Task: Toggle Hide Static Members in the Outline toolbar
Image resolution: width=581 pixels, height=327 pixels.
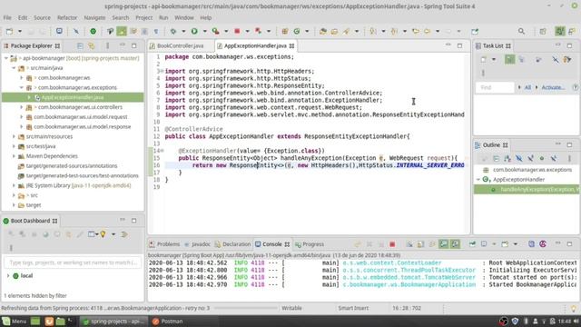Action: click(x=530, y=159)
